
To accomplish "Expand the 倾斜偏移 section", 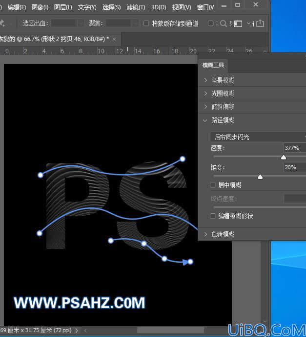I will [205, 107].
